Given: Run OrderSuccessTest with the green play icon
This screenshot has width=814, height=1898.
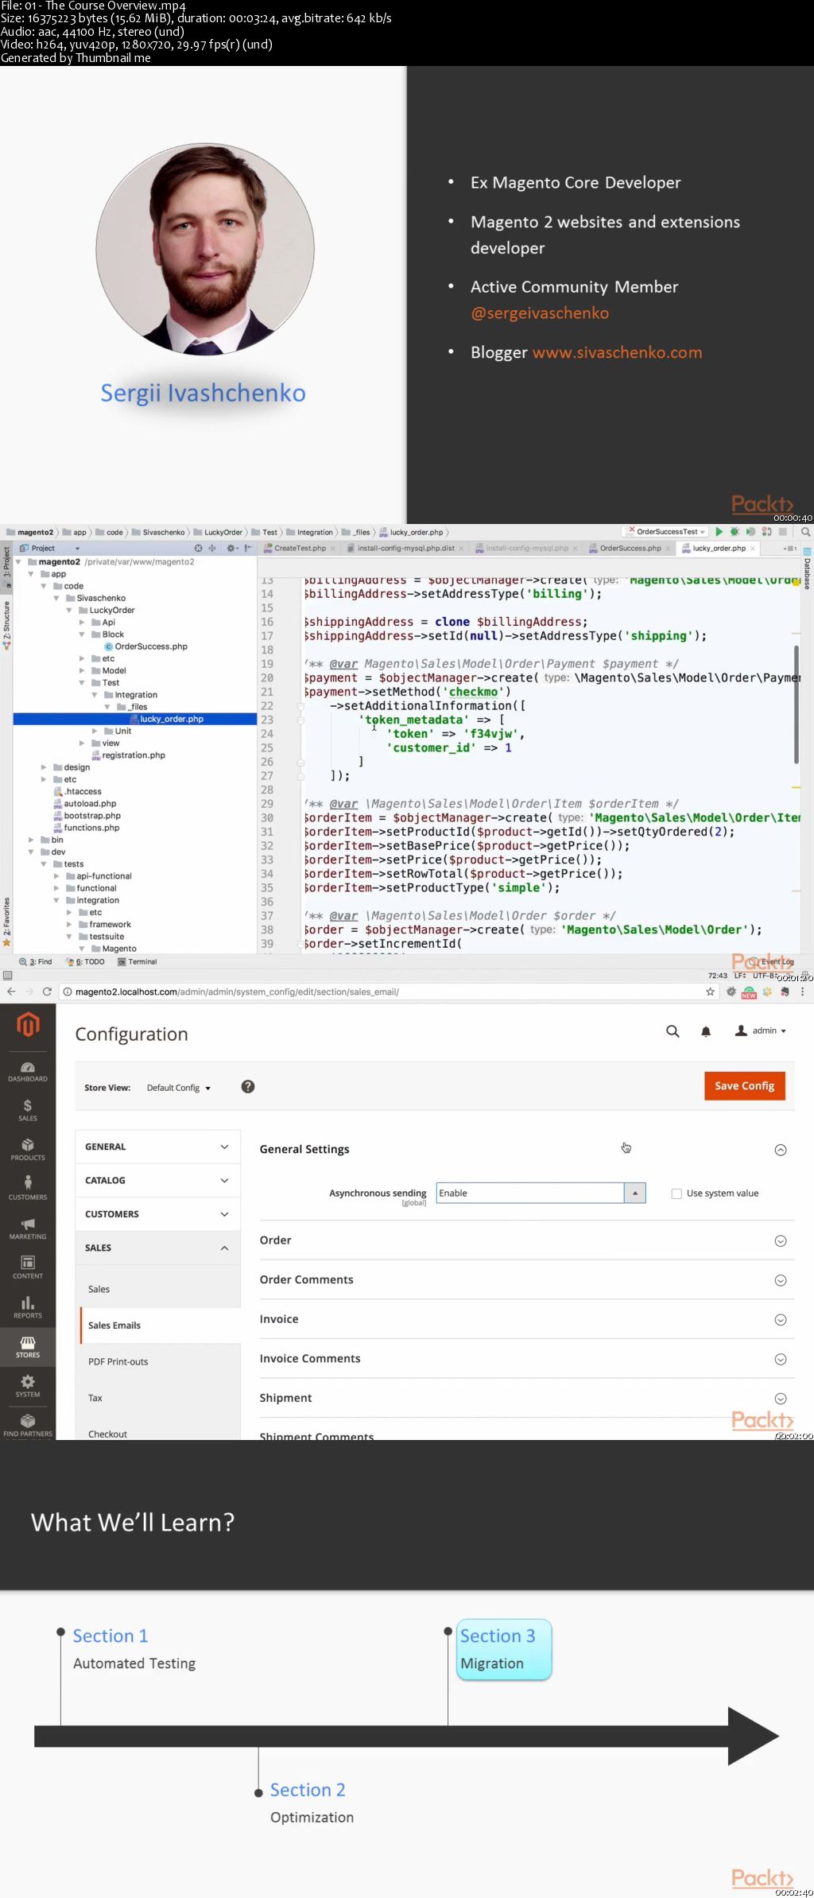Looking at the screenshot, I should click(719, 531).
